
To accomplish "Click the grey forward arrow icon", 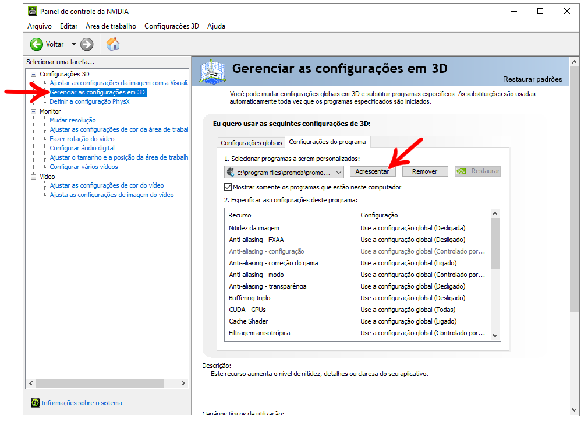I will pos(87,44).
